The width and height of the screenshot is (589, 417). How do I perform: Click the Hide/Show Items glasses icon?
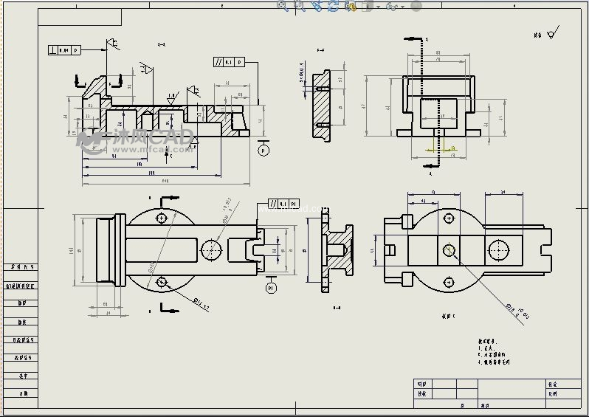(392, 6)
